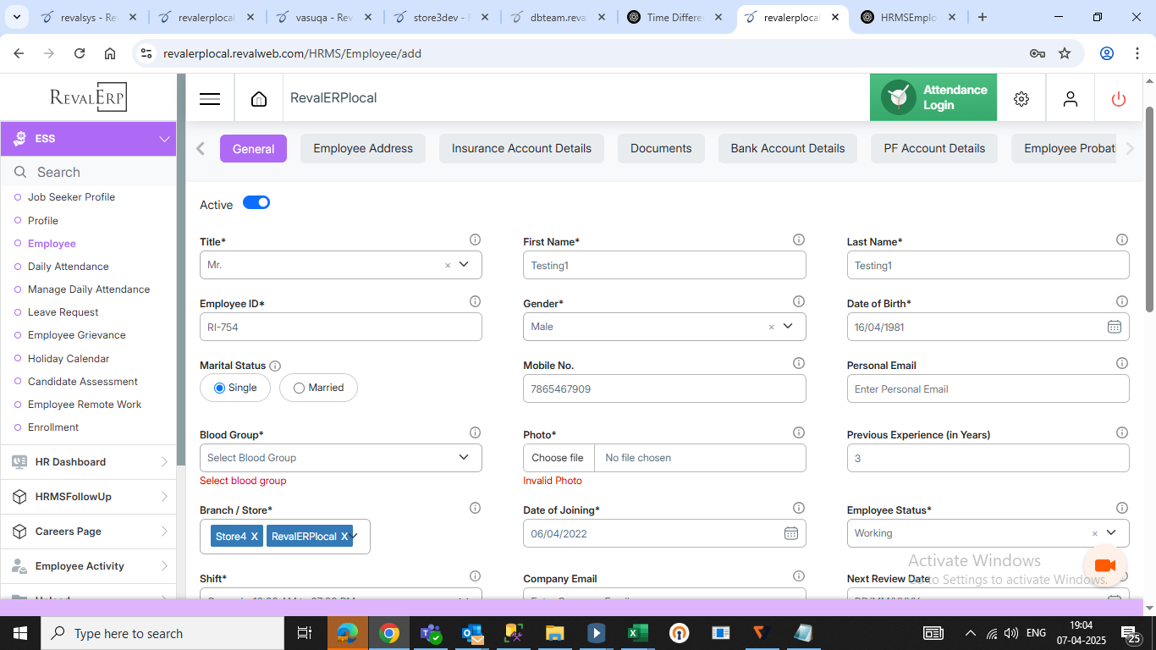
Task: Select the Single marital status option
Action: pyautogui.click(x=220, y=388)
